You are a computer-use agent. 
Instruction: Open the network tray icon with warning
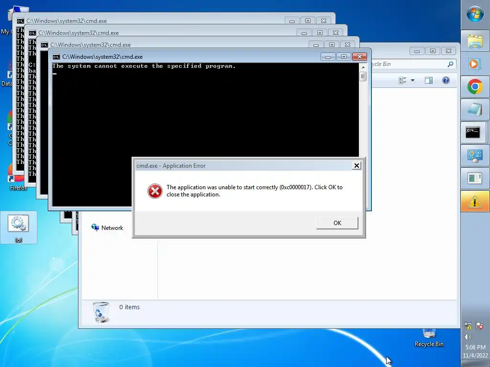[x=468, y=326]
